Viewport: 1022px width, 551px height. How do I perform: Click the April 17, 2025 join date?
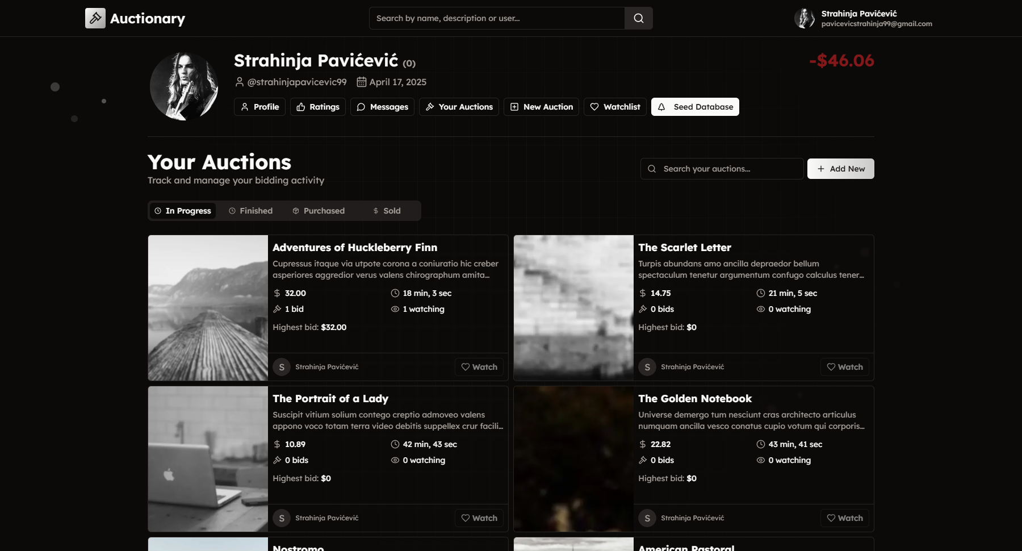(398, 82)
